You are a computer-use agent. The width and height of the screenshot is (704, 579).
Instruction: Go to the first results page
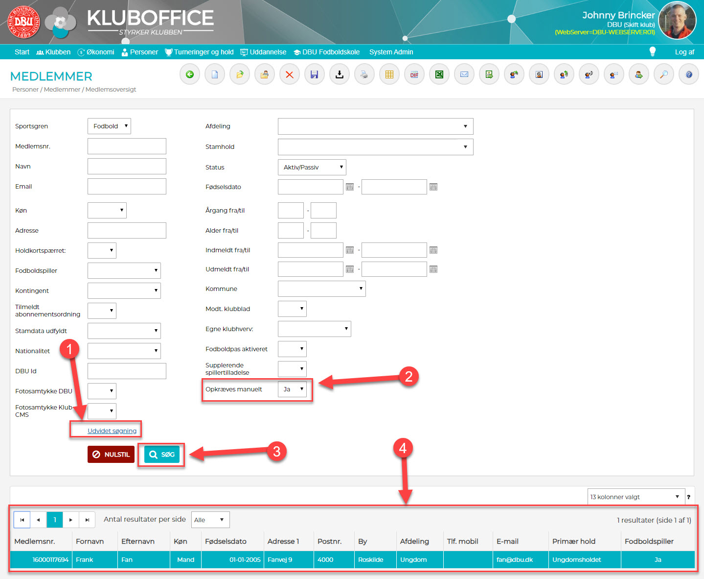coord(22,520)
